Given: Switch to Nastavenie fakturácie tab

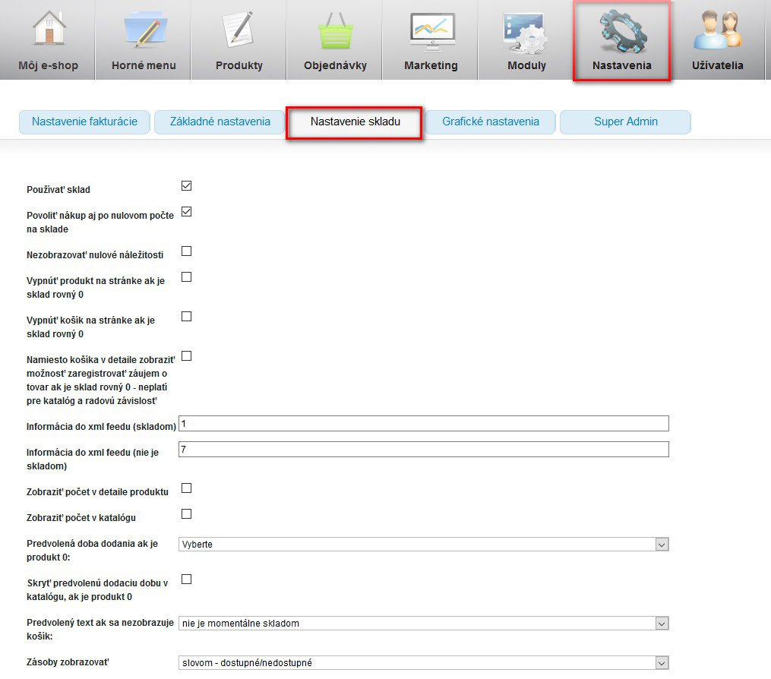Looking at the screenshot, I should click(84, 122).
